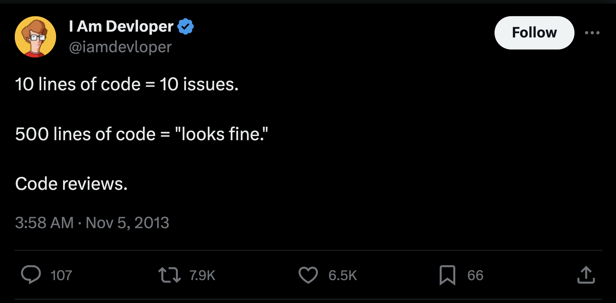Click the 7.9K reposts count

pos(202,275)
